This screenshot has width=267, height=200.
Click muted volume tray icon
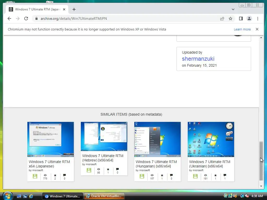[x=247, y=196]
